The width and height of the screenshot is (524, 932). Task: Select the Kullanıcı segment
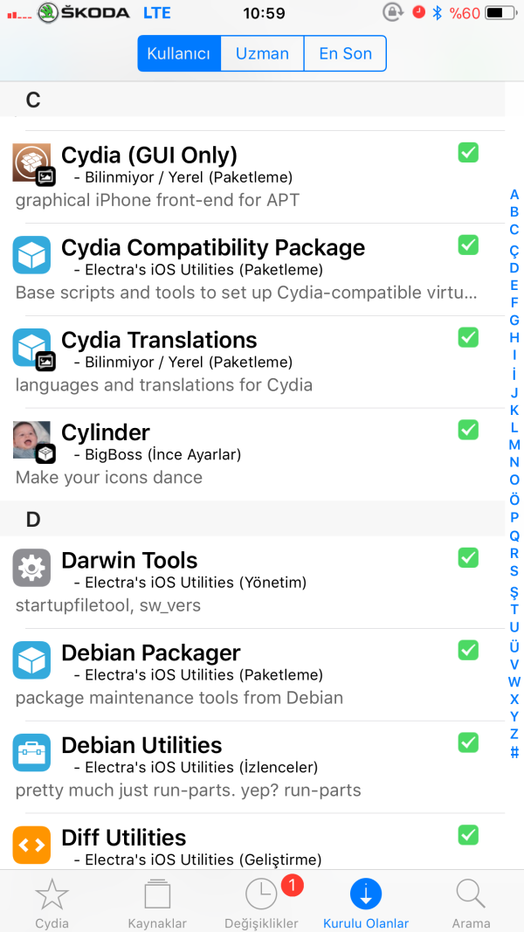[179, 53]
